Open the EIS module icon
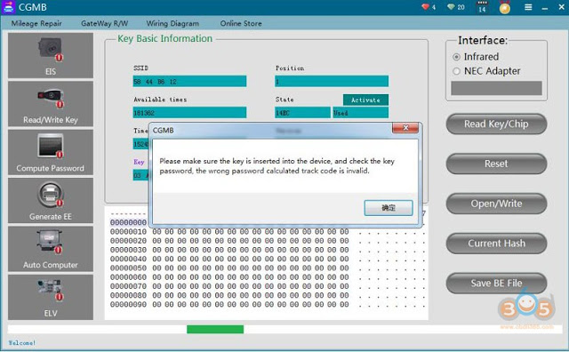 (51, 55)
